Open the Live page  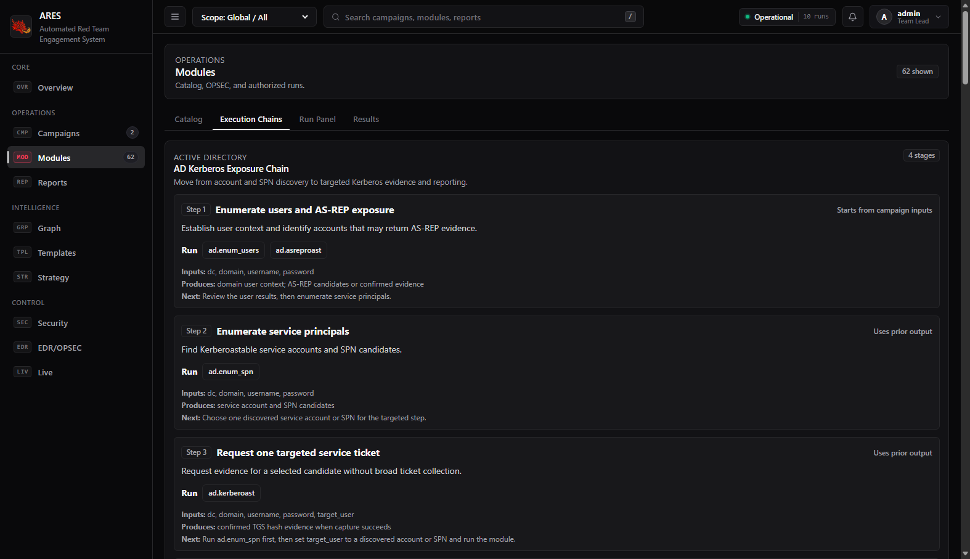(x=76, y=372)
